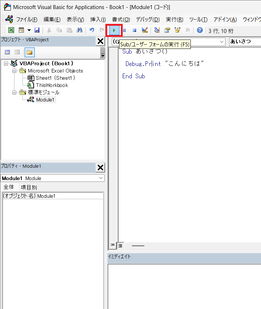Select Module1 in project tree
Viewport: 261px width, 309px height.
pos(45,100)
